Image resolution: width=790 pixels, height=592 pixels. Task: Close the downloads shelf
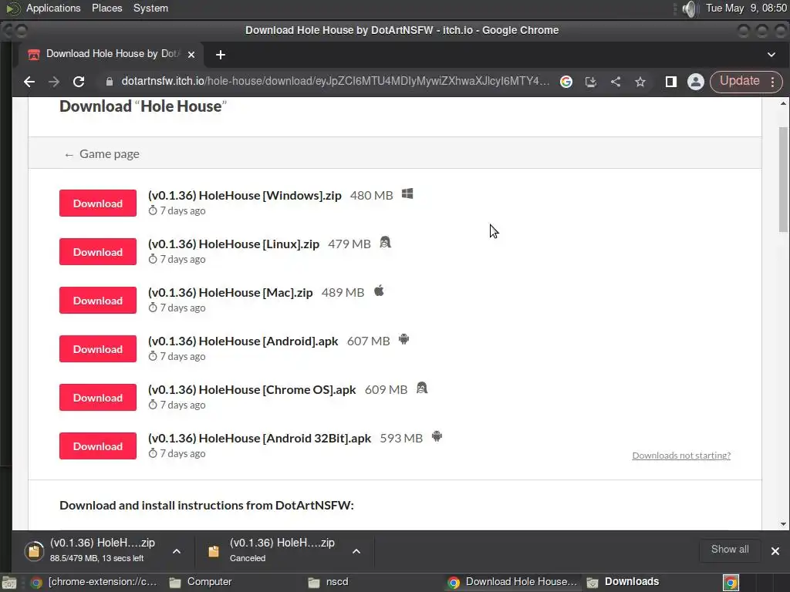[x=775, y=551]
